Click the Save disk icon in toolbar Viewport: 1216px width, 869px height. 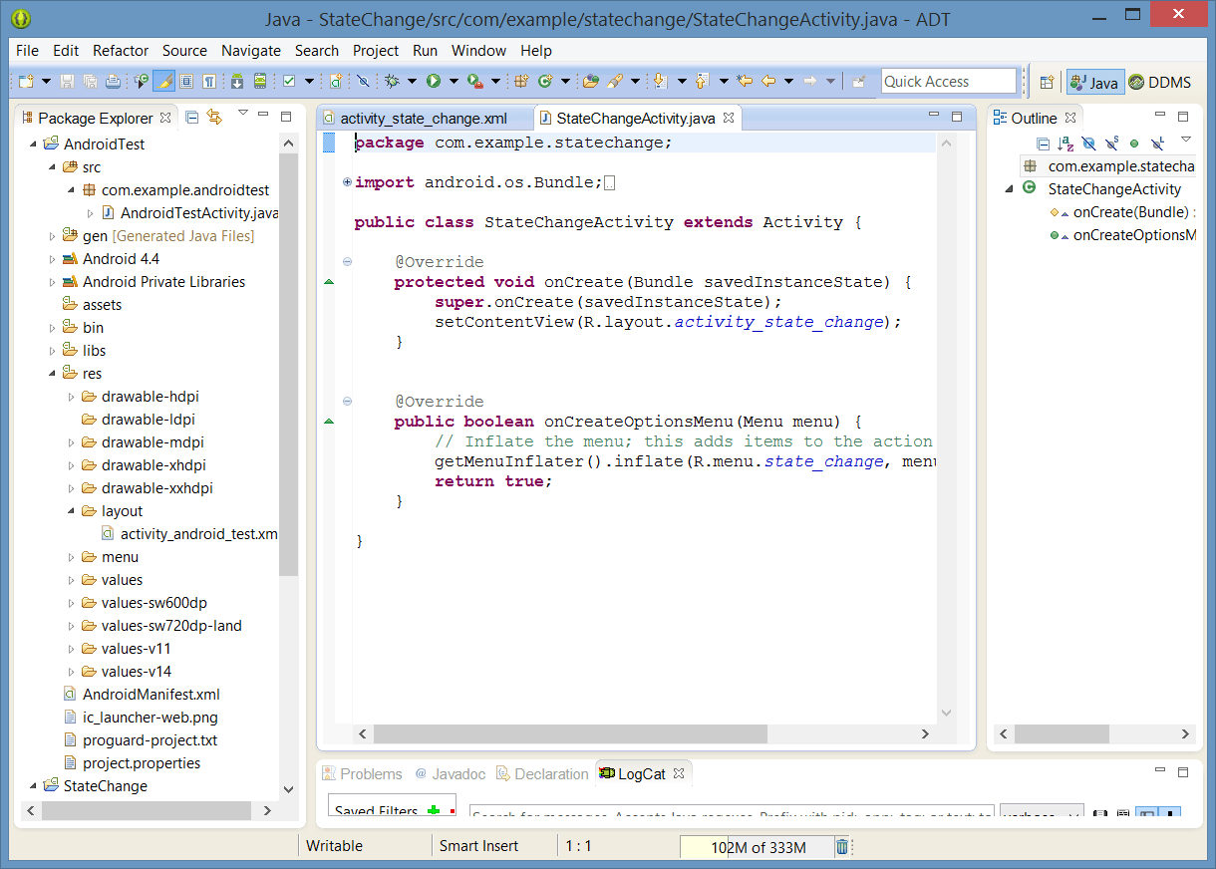(68, 82)
